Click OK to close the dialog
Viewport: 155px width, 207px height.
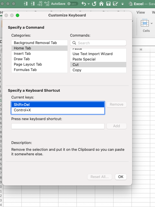click(x=121, y=177)
